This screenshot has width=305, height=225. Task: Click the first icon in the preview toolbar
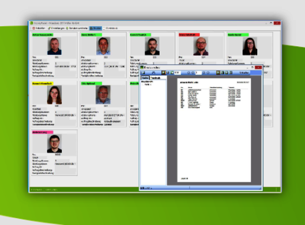click(x=144, y=73)
